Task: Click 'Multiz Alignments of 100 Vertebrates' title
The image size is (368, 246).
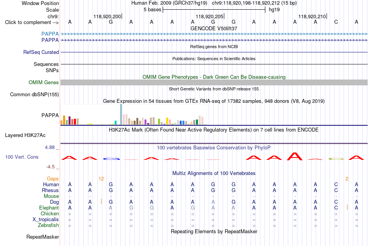Action: (214, 173)
